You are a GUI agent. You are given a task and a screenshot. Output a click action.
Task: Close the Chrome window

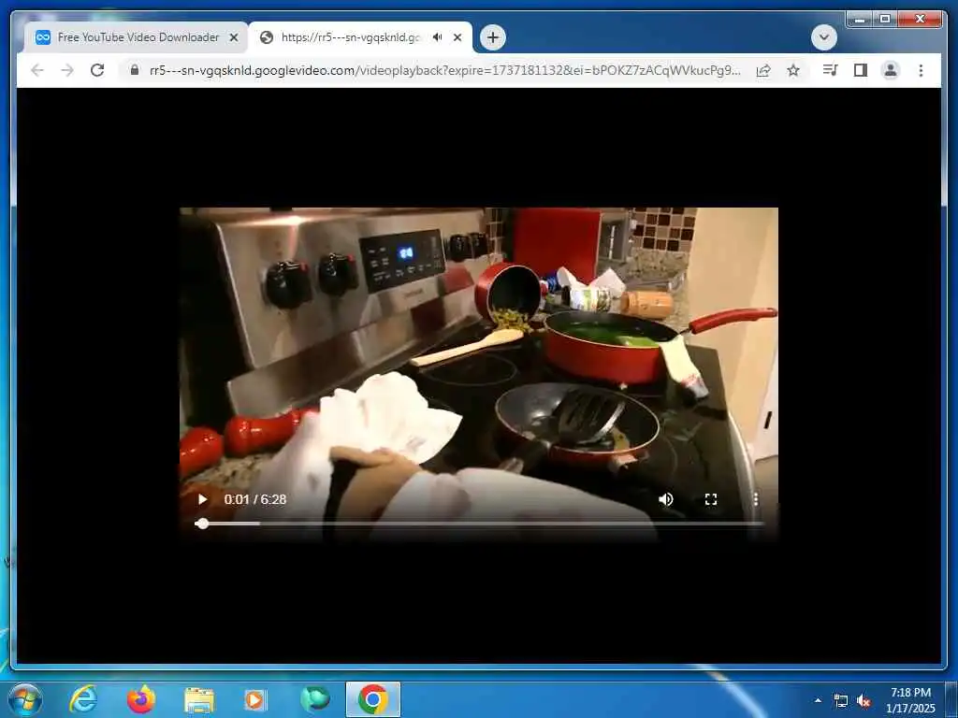(x=920, y=20)
